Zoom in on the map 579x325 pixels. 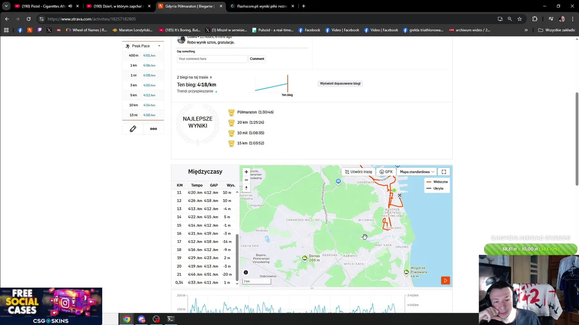(246, 172)
